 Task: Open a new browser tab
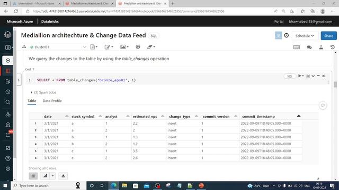coord(173,4)
